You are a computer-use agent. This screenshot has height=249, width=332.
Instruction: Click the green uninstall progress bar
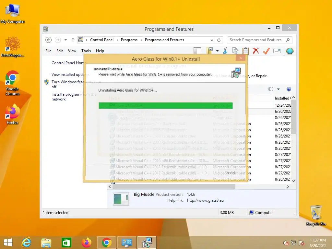coord(166,105)
